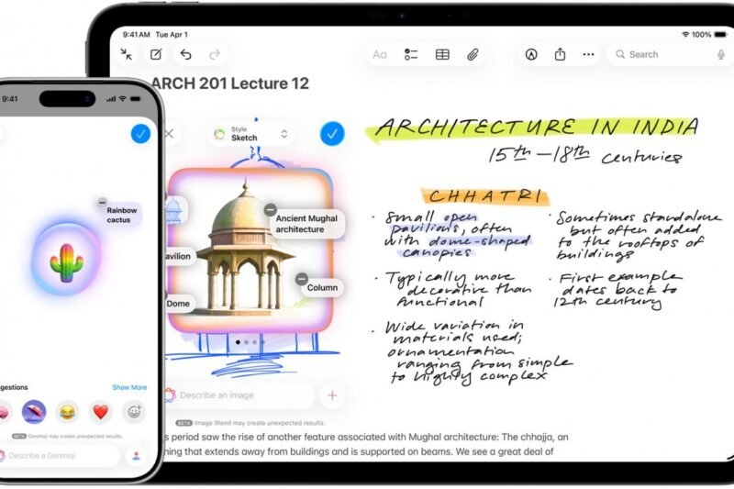The width and height of the screenshot is (734, 489).
Task: Select the umbrella suggestion emoji
Action: (x=34, y=412)
